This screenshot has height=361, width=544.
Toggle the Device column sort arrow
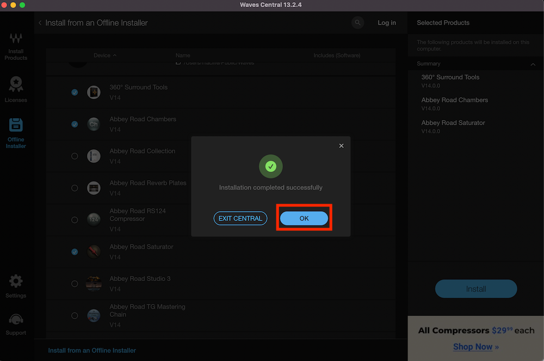(115, 55)
